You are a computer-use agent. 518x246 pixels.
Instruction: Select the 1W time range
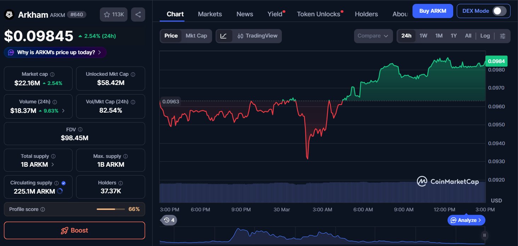tap(423, 36)
